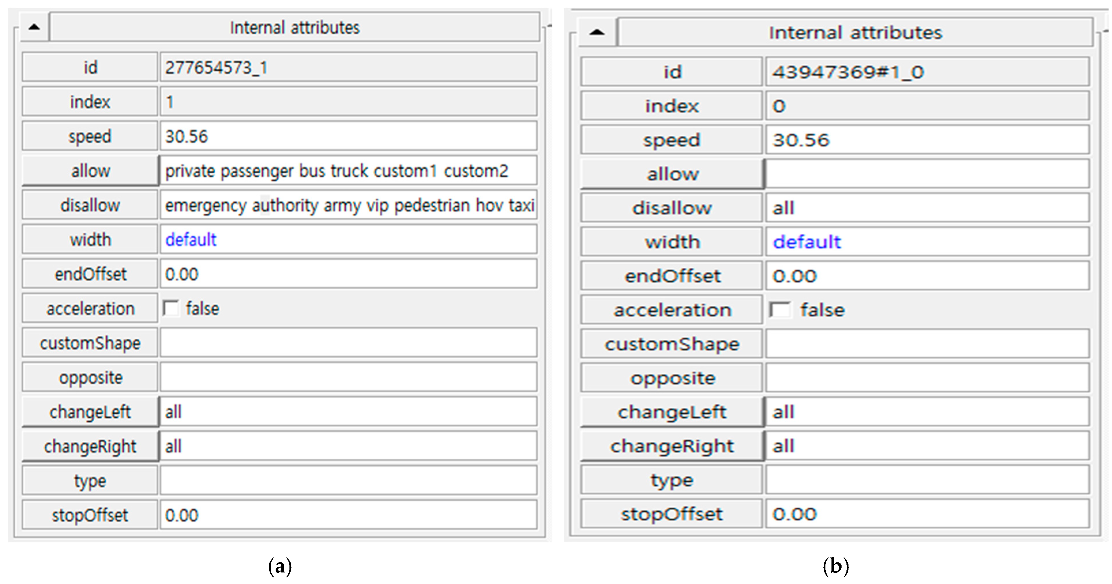Toggle acceleration checkbox in left panel
1112x584 pixels.
click(170, 309)
